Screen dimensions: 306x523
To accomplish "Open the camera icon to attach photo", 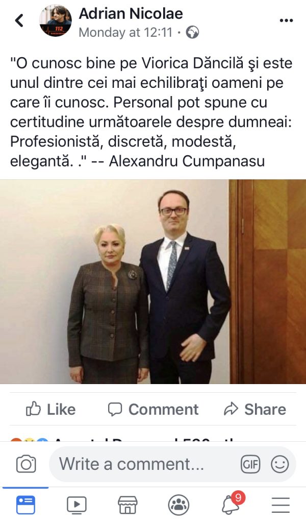I will [26, 464].
